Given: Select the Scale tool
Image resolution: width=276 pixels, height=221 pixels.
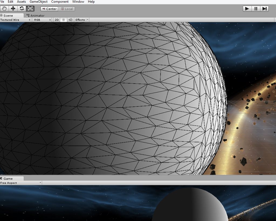Looking at the screenshot, I should (30, 9).
